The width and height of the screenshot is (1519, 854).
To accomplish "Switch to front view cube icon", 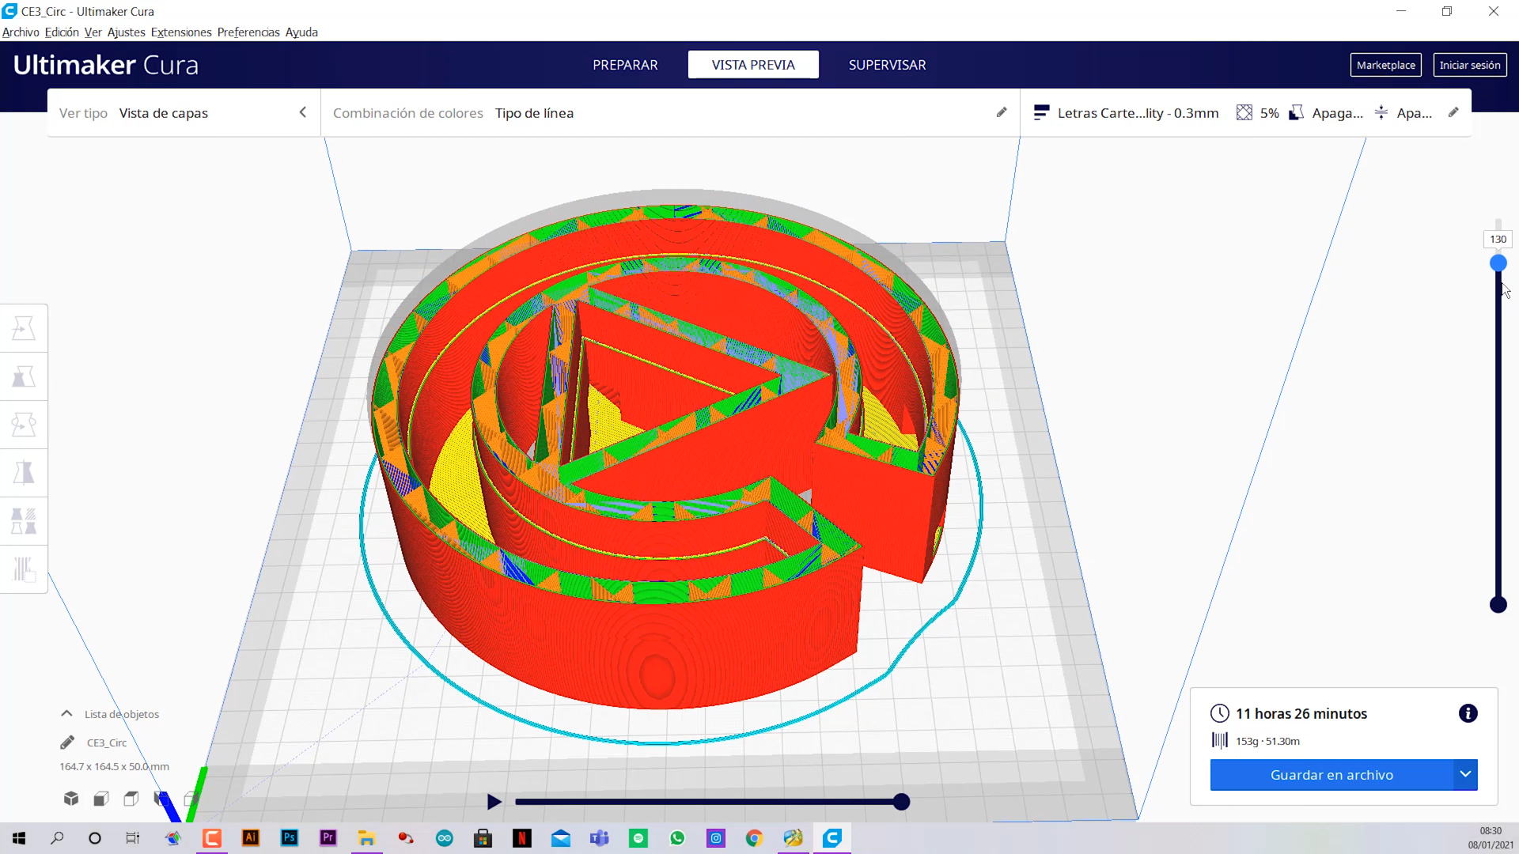I will (x=101, y=799).
